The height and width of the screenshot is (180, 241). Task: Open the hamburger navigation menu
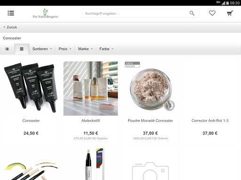(11, 13)
